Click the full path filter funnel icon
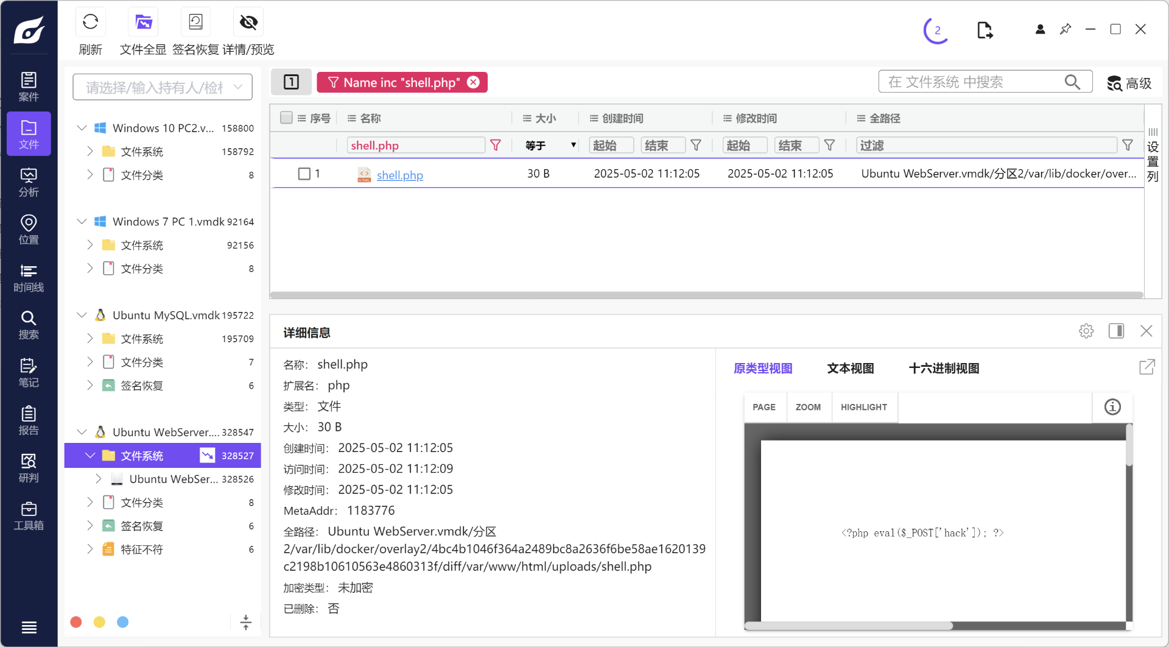The width and height of the screenshot is (1169, 647). 1128,145
